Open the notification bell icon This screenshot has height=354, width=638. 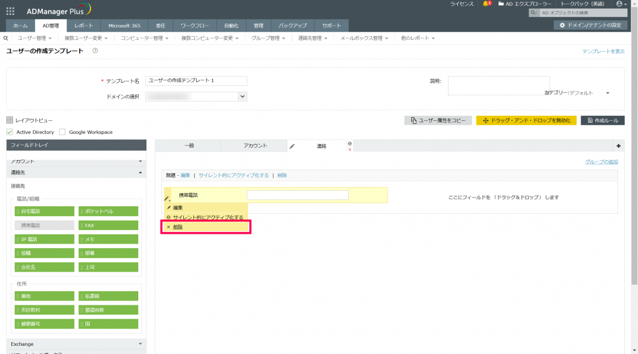486,4
